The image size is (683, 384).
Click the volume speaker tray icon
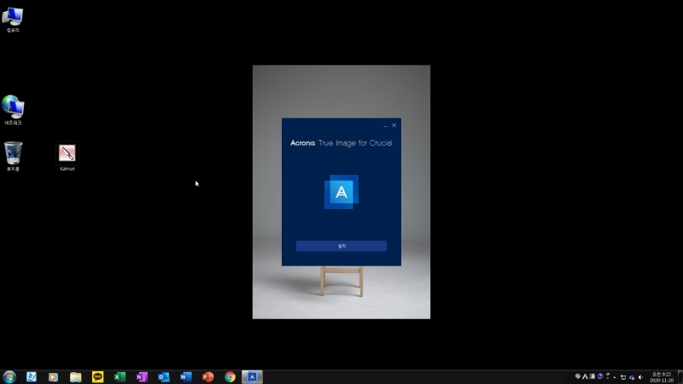(x=641, y=377)
